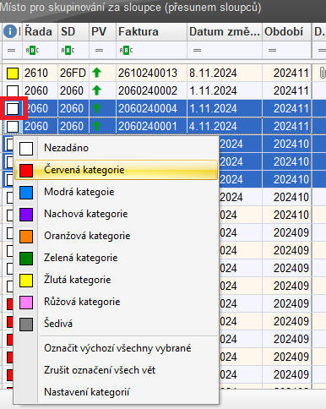Screen dimensions: 326x409
Task: Select Zelená kategorie menu entry
Action: pos(116,258)
